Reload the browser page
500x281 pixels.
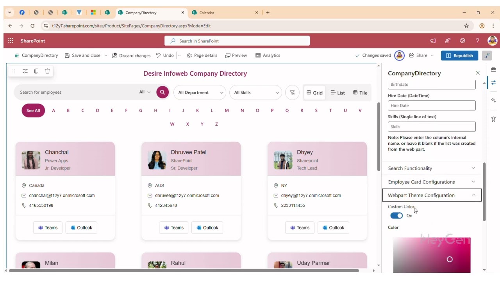[x=32, y=26]
